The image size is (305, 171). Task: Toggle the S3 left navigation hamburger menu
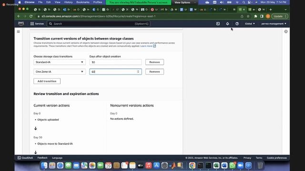coord(18,31)
